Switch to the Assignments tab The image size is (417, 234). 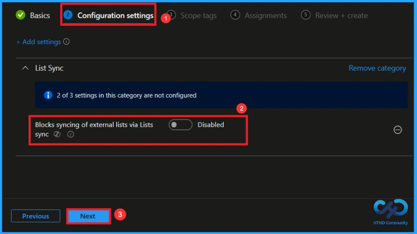coord(258,15)
